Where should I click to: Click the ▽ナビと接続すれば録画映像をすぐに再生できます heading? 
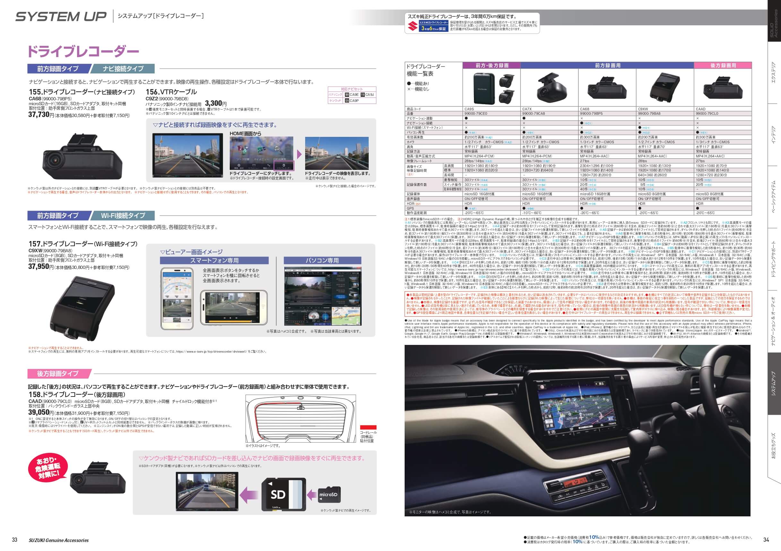point(215,125)
